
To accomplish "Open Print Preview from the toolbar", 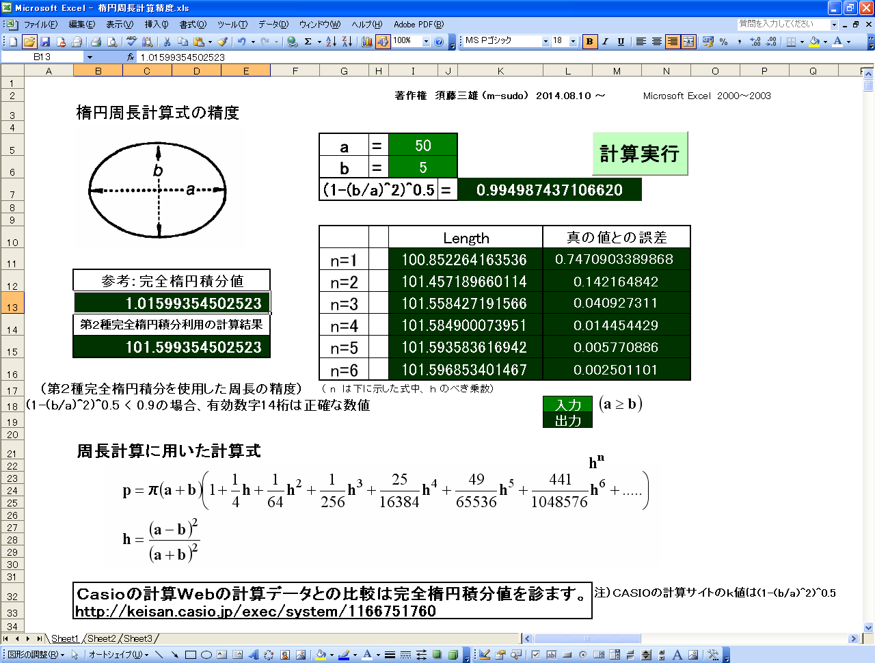I will (x=112, y=42).
